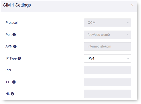Viewport: 141px width, 104px height.
Task: Click the PIN label
Action: click(x=8, y=70)
